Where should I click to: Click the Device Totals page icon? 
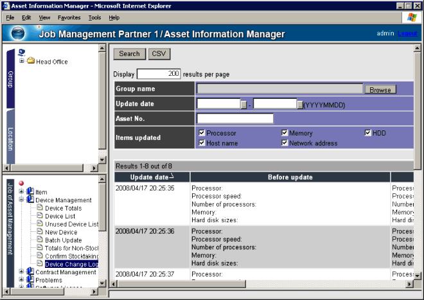click(40, 209)
